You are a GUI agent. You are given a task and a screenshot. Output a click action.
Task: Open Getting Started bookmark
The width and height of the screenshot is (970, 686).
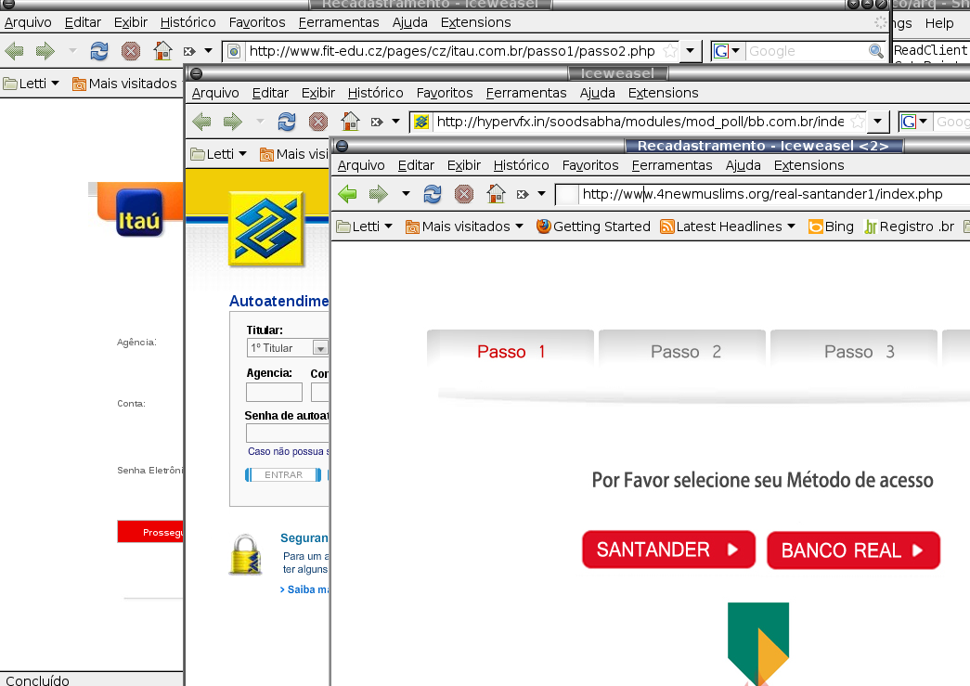pos(593,227)
